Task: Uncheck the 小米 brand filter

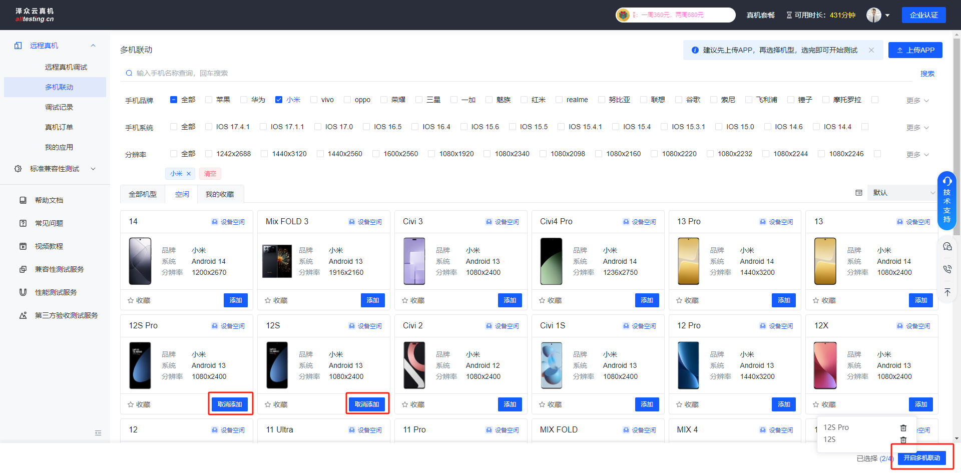Action: [x=279, y=100]
